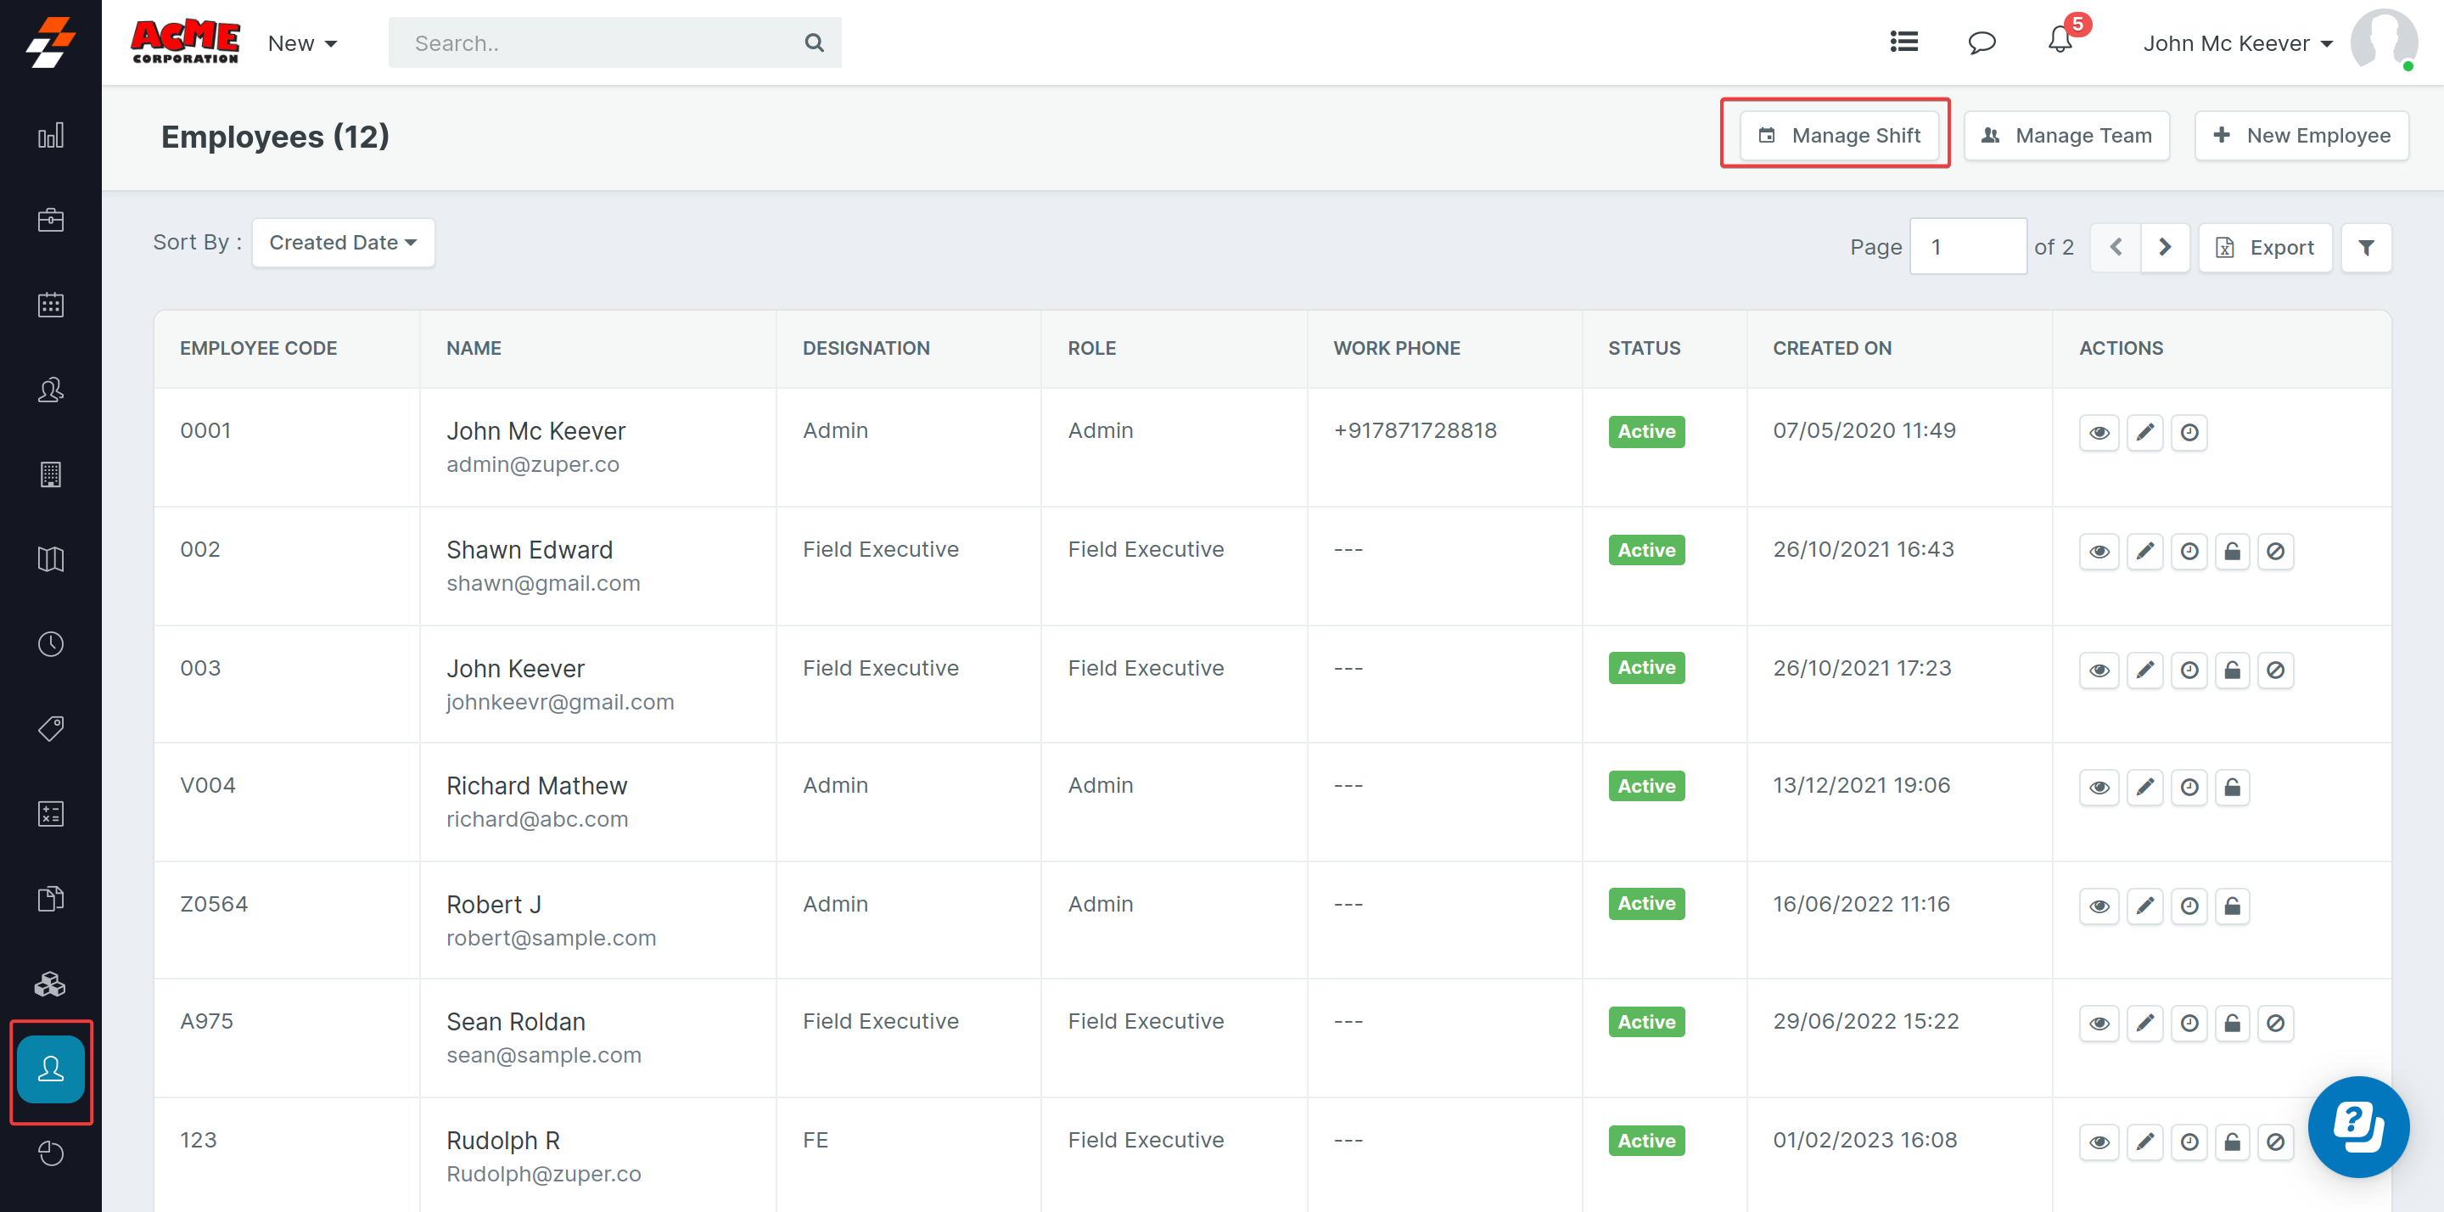Viewport: 2444px width, 1212px height.
Task: Expand the John Mc Keever user menu
Action: coord(2237,43)
